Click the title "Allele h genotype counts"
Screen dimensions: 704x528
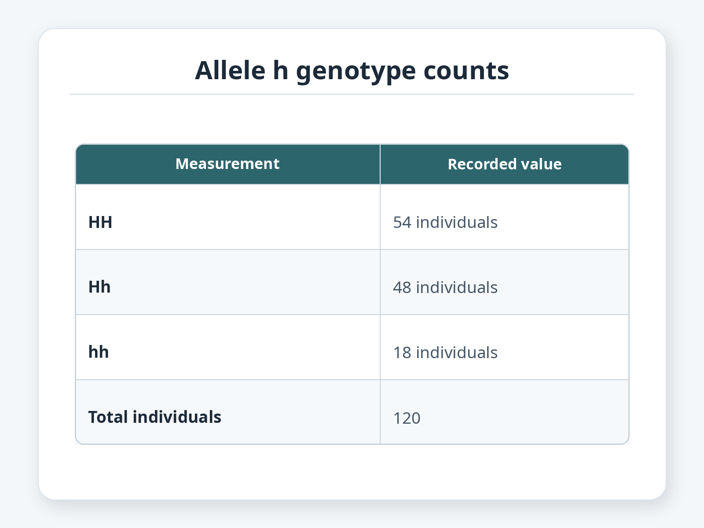(352, 70)
